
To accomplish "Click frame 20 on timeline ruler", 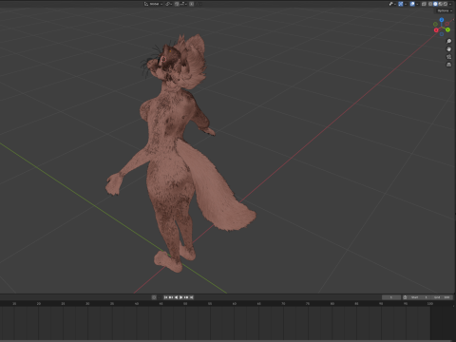I will [39, 304].
